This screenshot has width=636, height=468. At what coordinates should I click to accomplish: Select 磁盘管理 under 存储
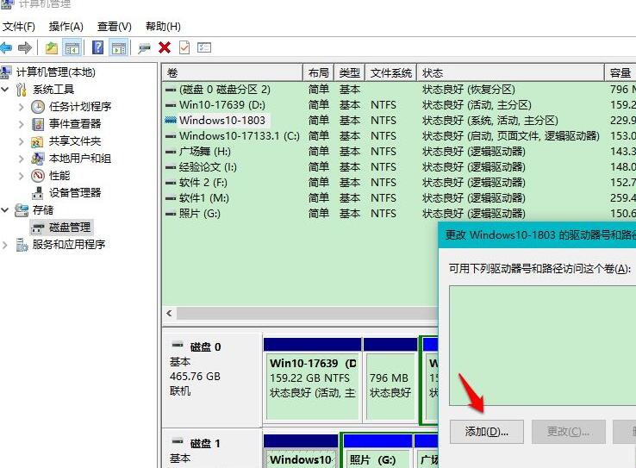69,227
